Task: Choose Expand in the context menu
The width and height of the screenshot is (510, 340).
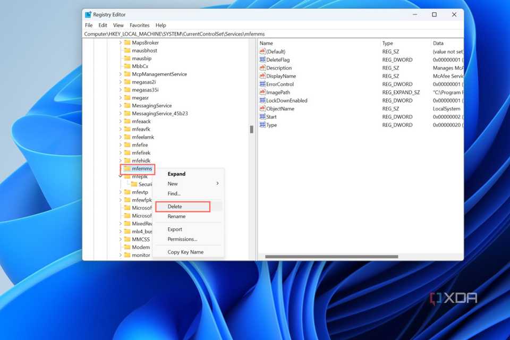Action: (189, 174)
